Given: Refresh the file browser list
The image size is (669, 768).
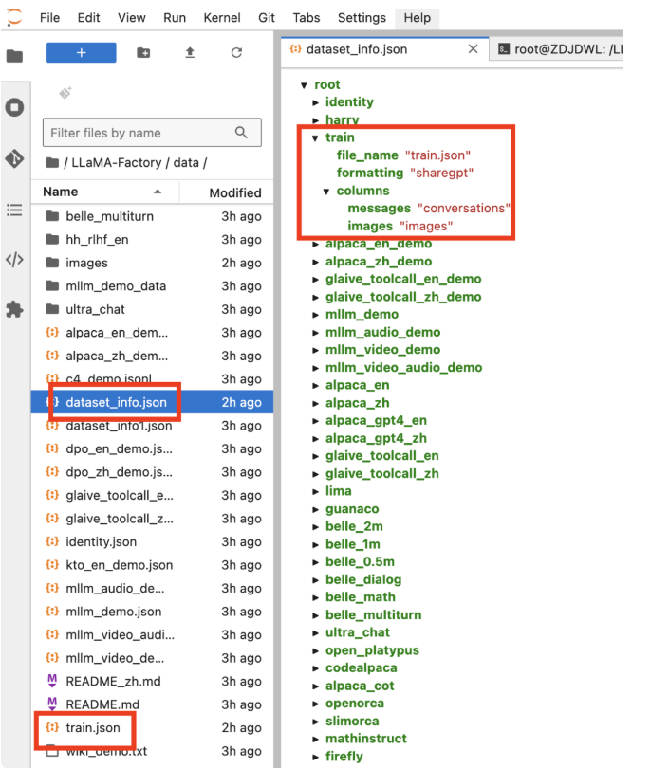Looking at the screenshot, I should click(236, 52).
